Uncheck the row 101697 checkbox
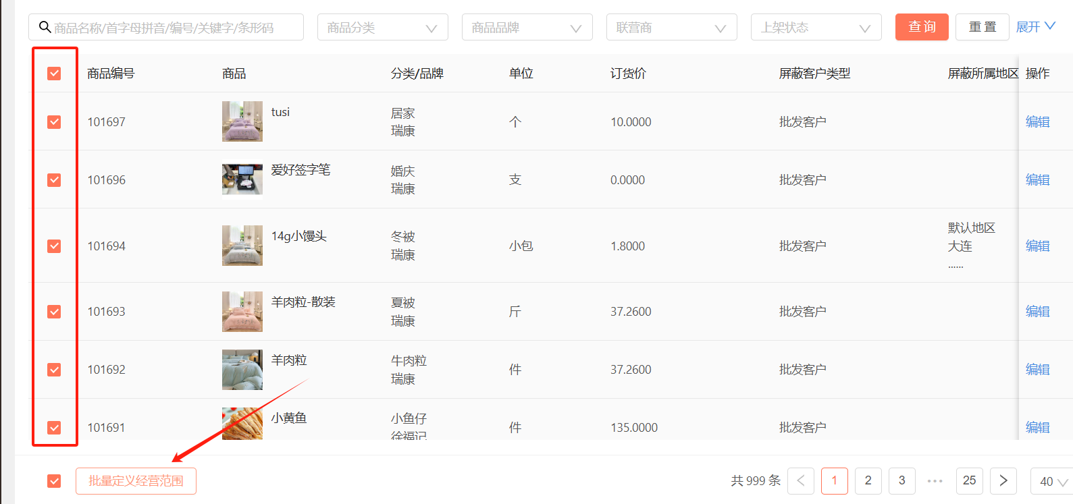The height and width of the screenshot is (504, 1073). (54, 121)
